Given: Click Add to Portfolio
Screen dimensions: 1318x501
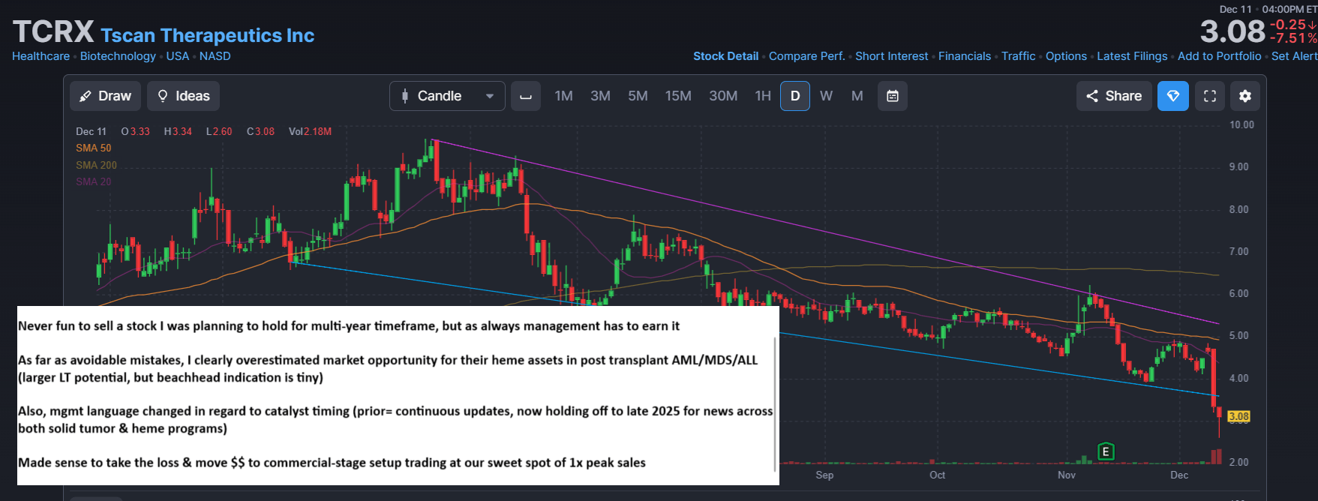Looking at the screenshot, I should [x=1219, y=56].
